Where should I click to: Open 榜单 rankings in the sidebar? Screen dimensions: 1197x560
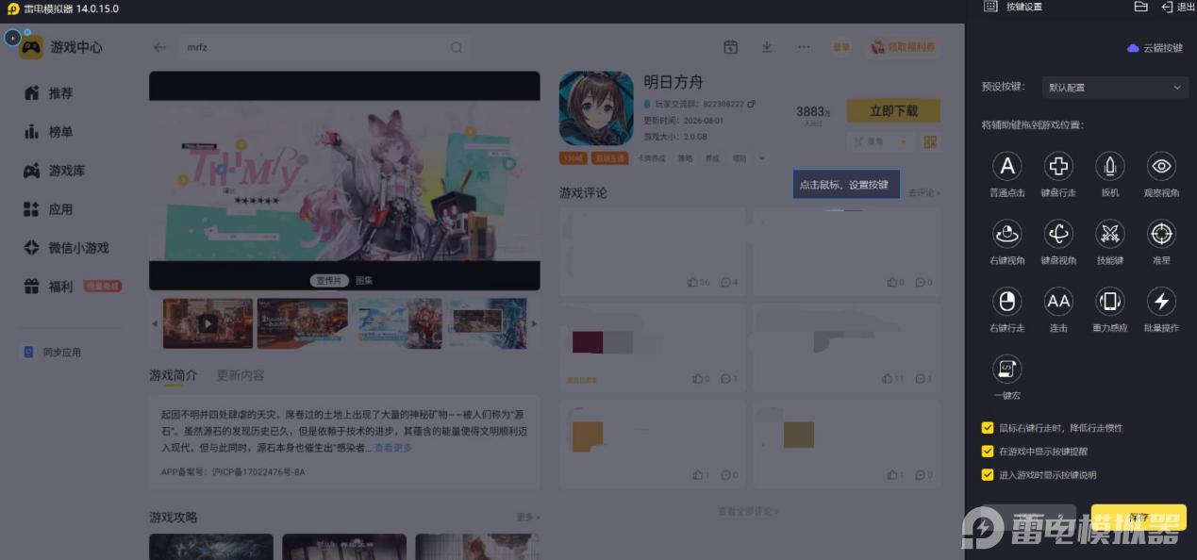point(48,132)
